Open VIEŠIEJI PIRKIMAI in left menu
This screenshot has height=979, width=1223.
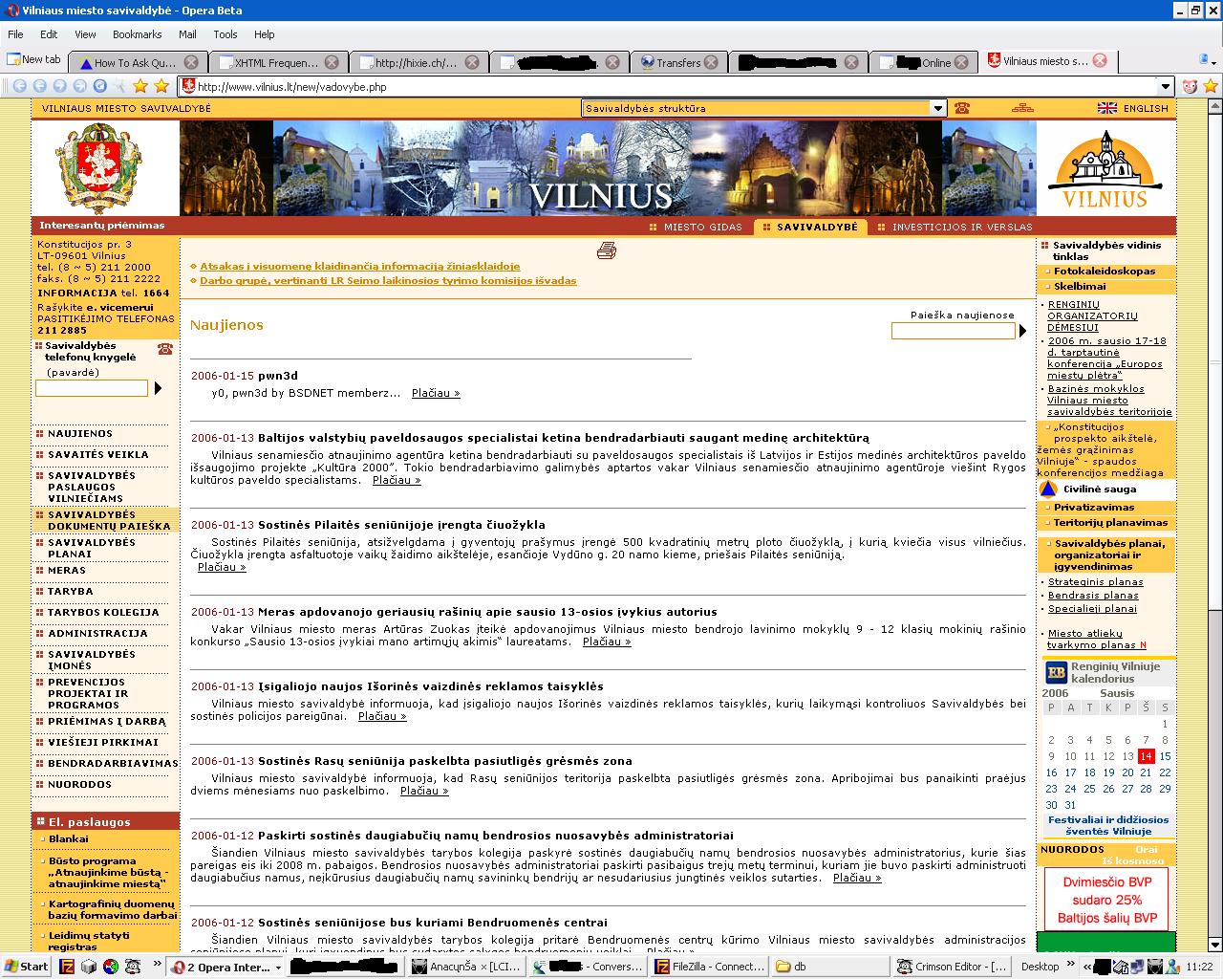(103, 742)
